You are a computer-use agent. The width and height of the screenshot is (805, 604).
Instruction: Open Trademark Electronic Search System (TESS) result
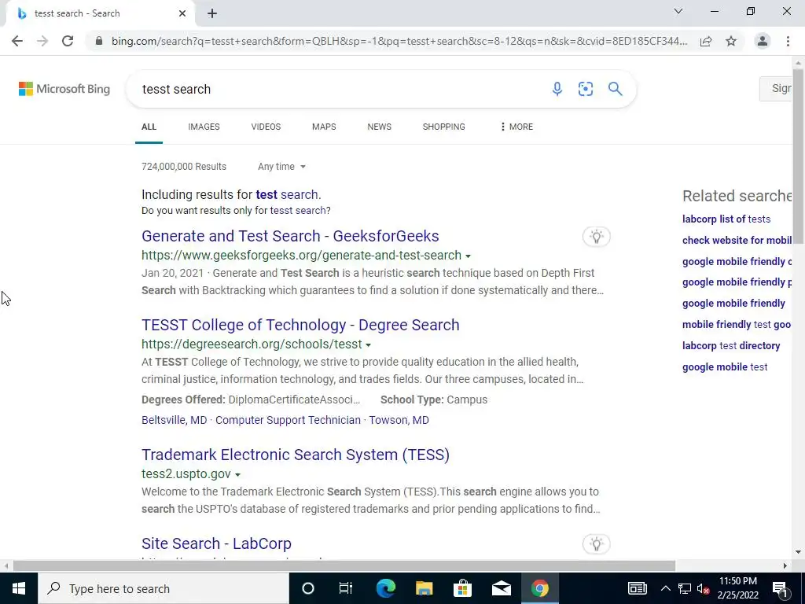[296, 455]
